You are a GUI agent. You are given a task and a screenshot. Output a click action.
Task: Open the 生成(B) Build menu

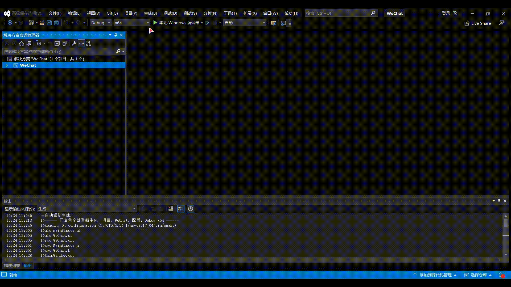pos(150,13)
